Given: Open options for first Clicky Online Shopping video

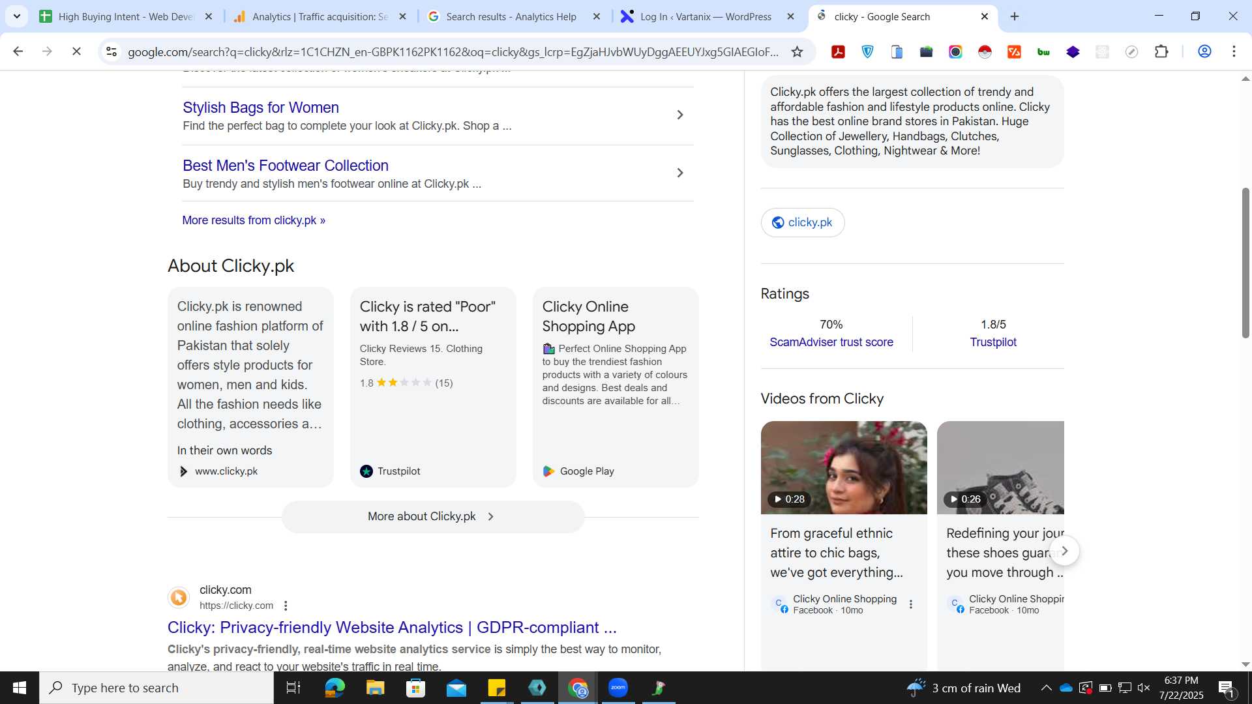Looking at the screenshot, I should pos(911,604).
